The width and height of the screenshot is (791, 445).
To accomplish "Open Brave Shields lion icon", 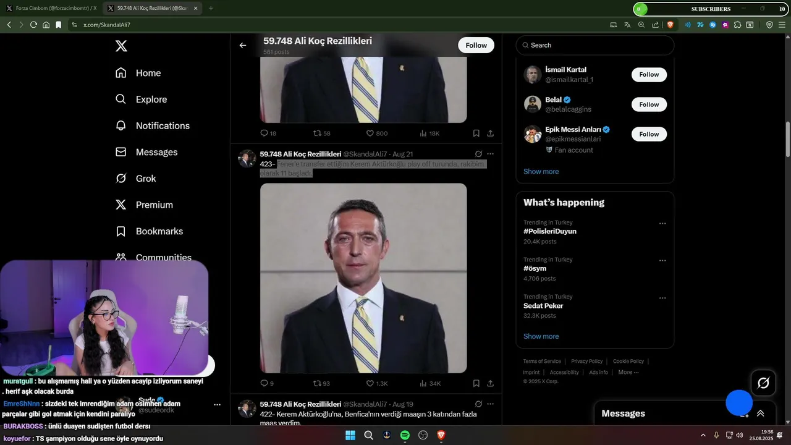I will point(670,25).
